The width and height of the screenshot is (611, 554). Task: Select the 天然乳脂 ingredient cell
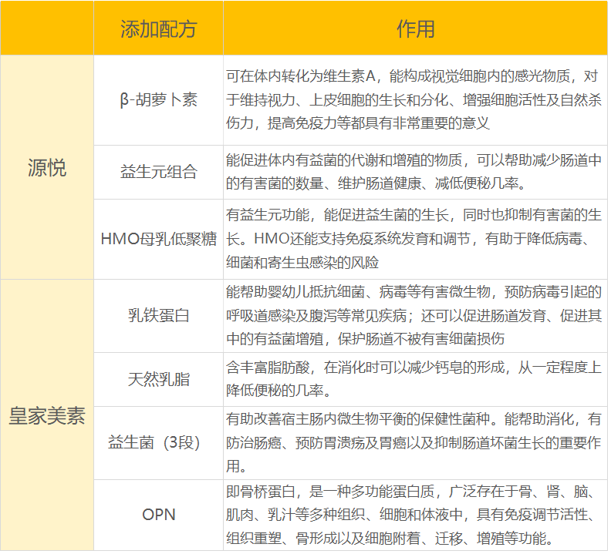coord(158,379)
